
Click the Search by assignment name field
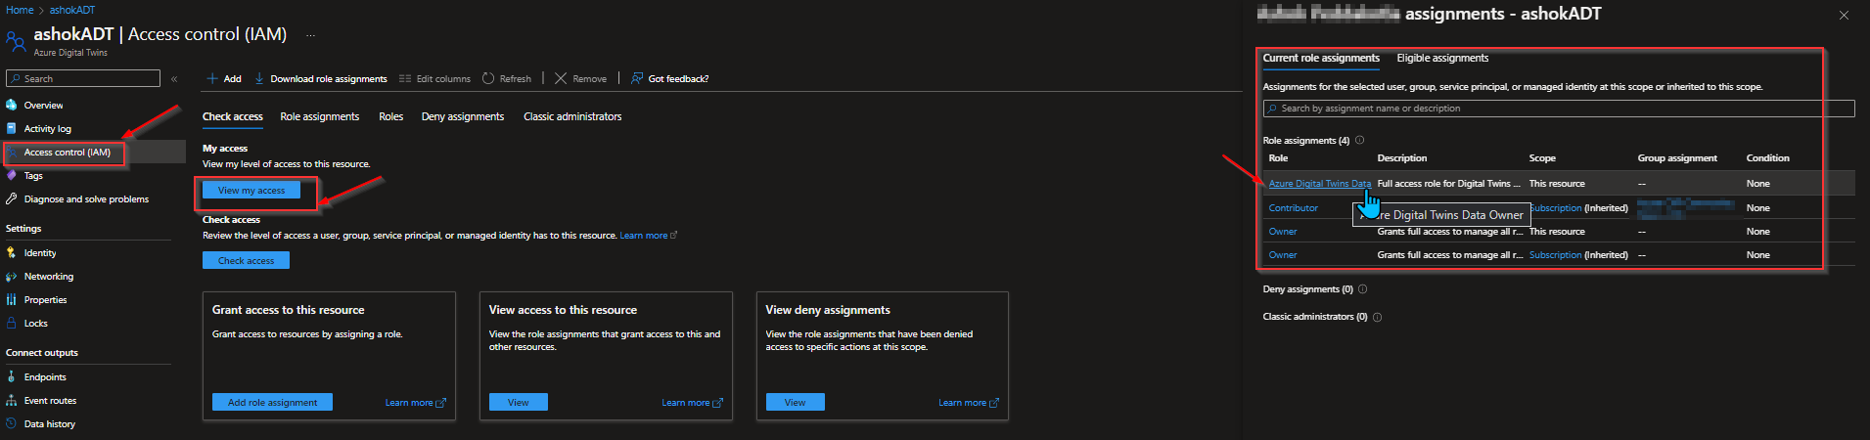pyautogui.click(x=1559, y=109)
